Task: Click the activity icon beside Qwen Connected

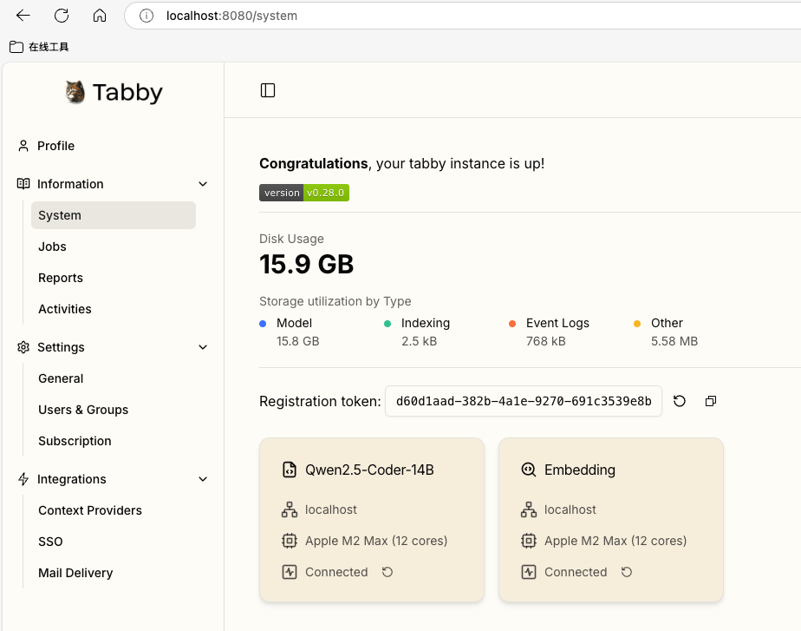Action: click(x=290, y=572)
